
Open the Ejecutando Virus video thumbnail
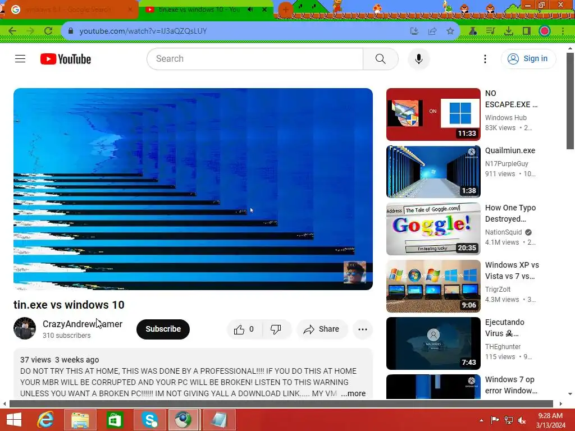coord(433,343)
